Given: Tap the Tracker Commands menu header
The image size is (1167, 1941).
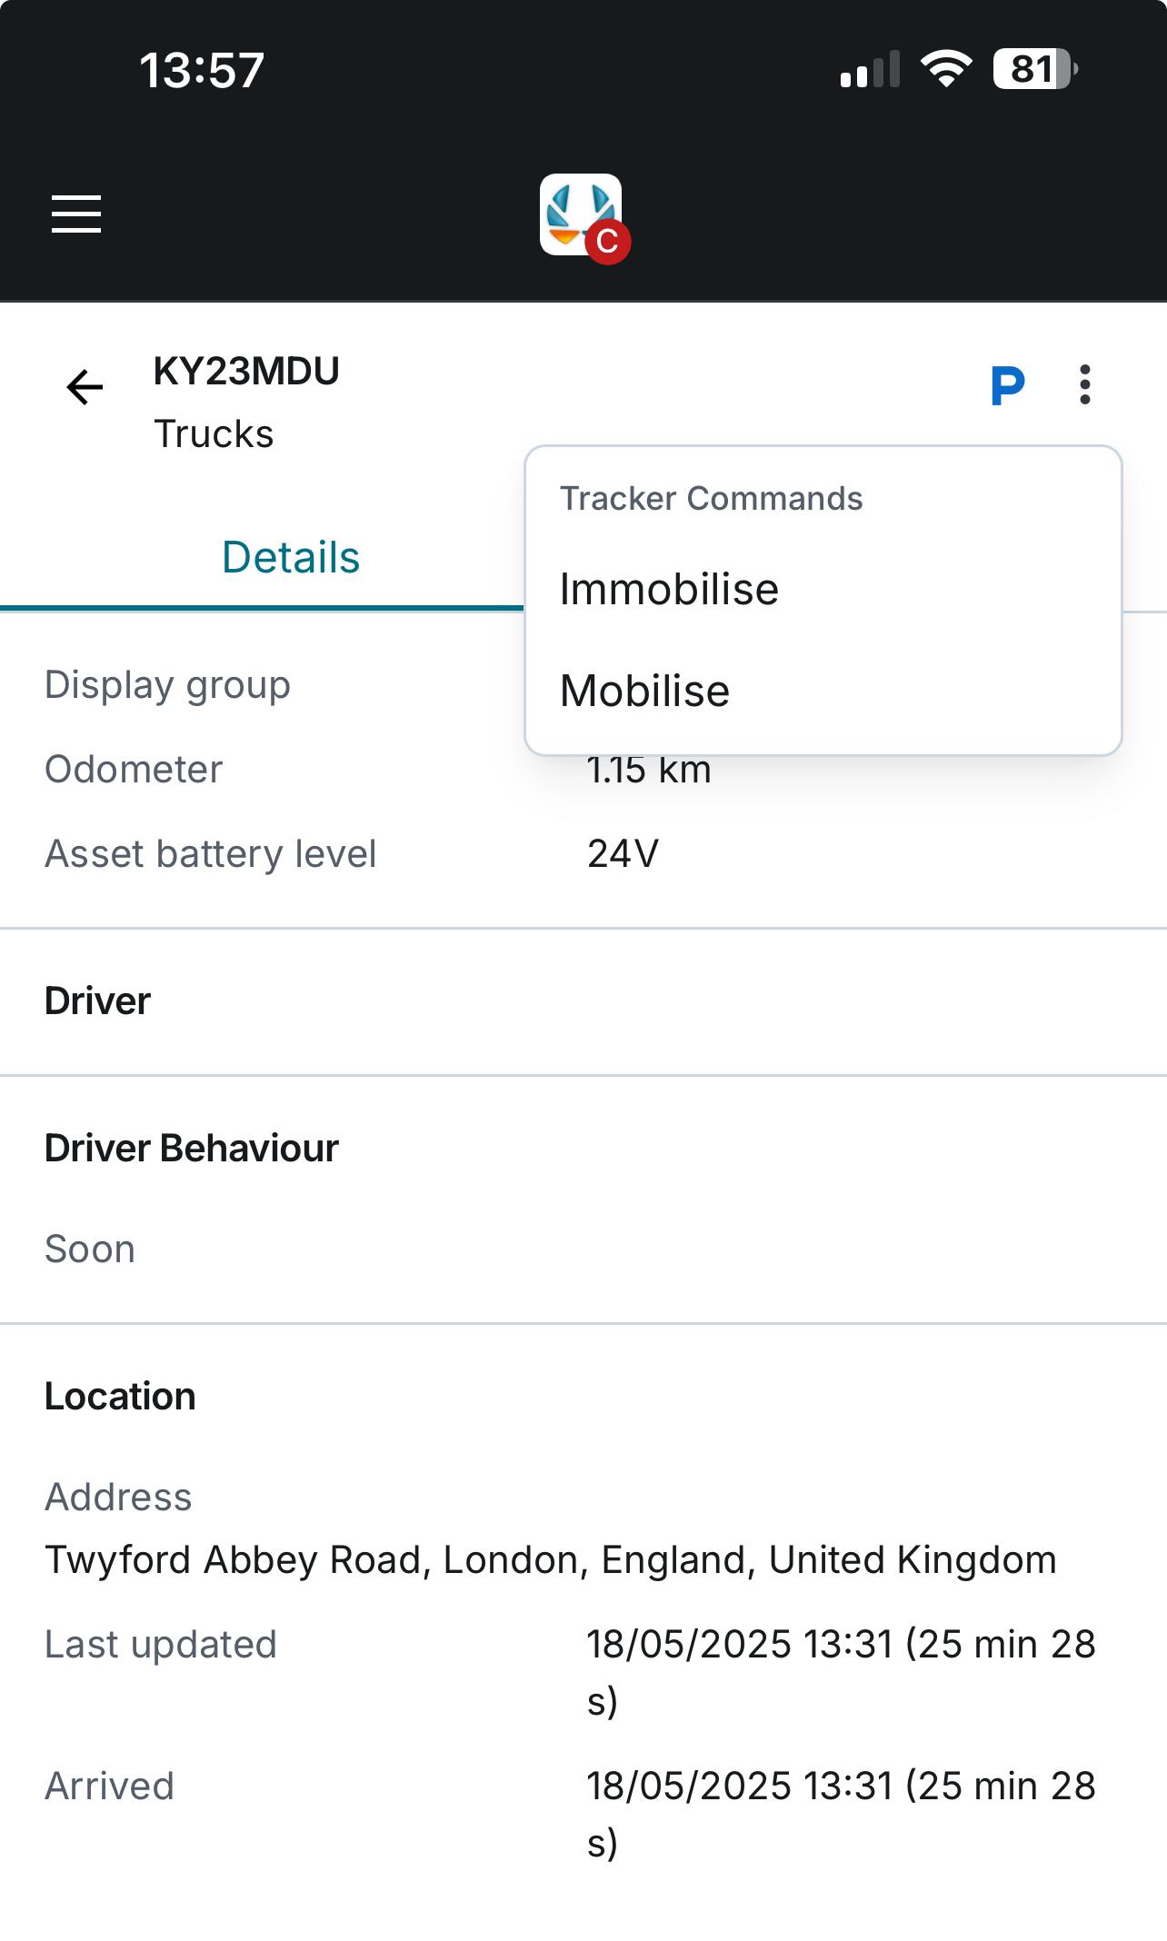Looking at the screenshot, I should coord(711,499).
